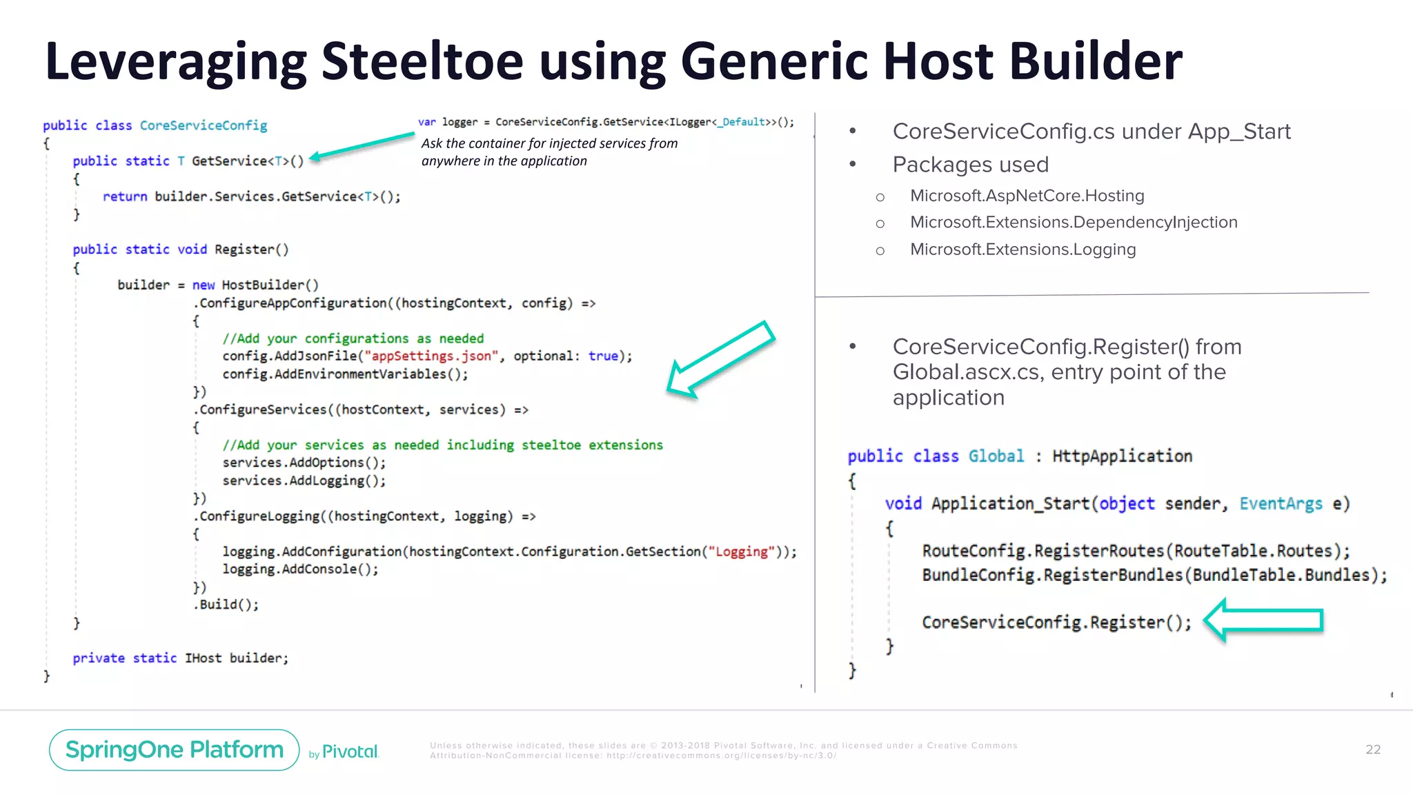The width and height of the screenshot is (1413, 794).
Task: Click the teal arrow pointing at CoreServiceConfig.Register()
Action: point(1264,620)
